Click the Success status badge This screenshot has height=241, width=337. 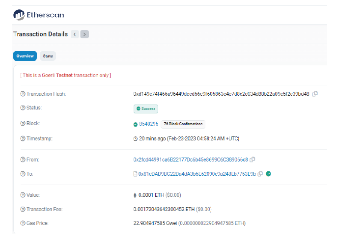tap(146, 109)
